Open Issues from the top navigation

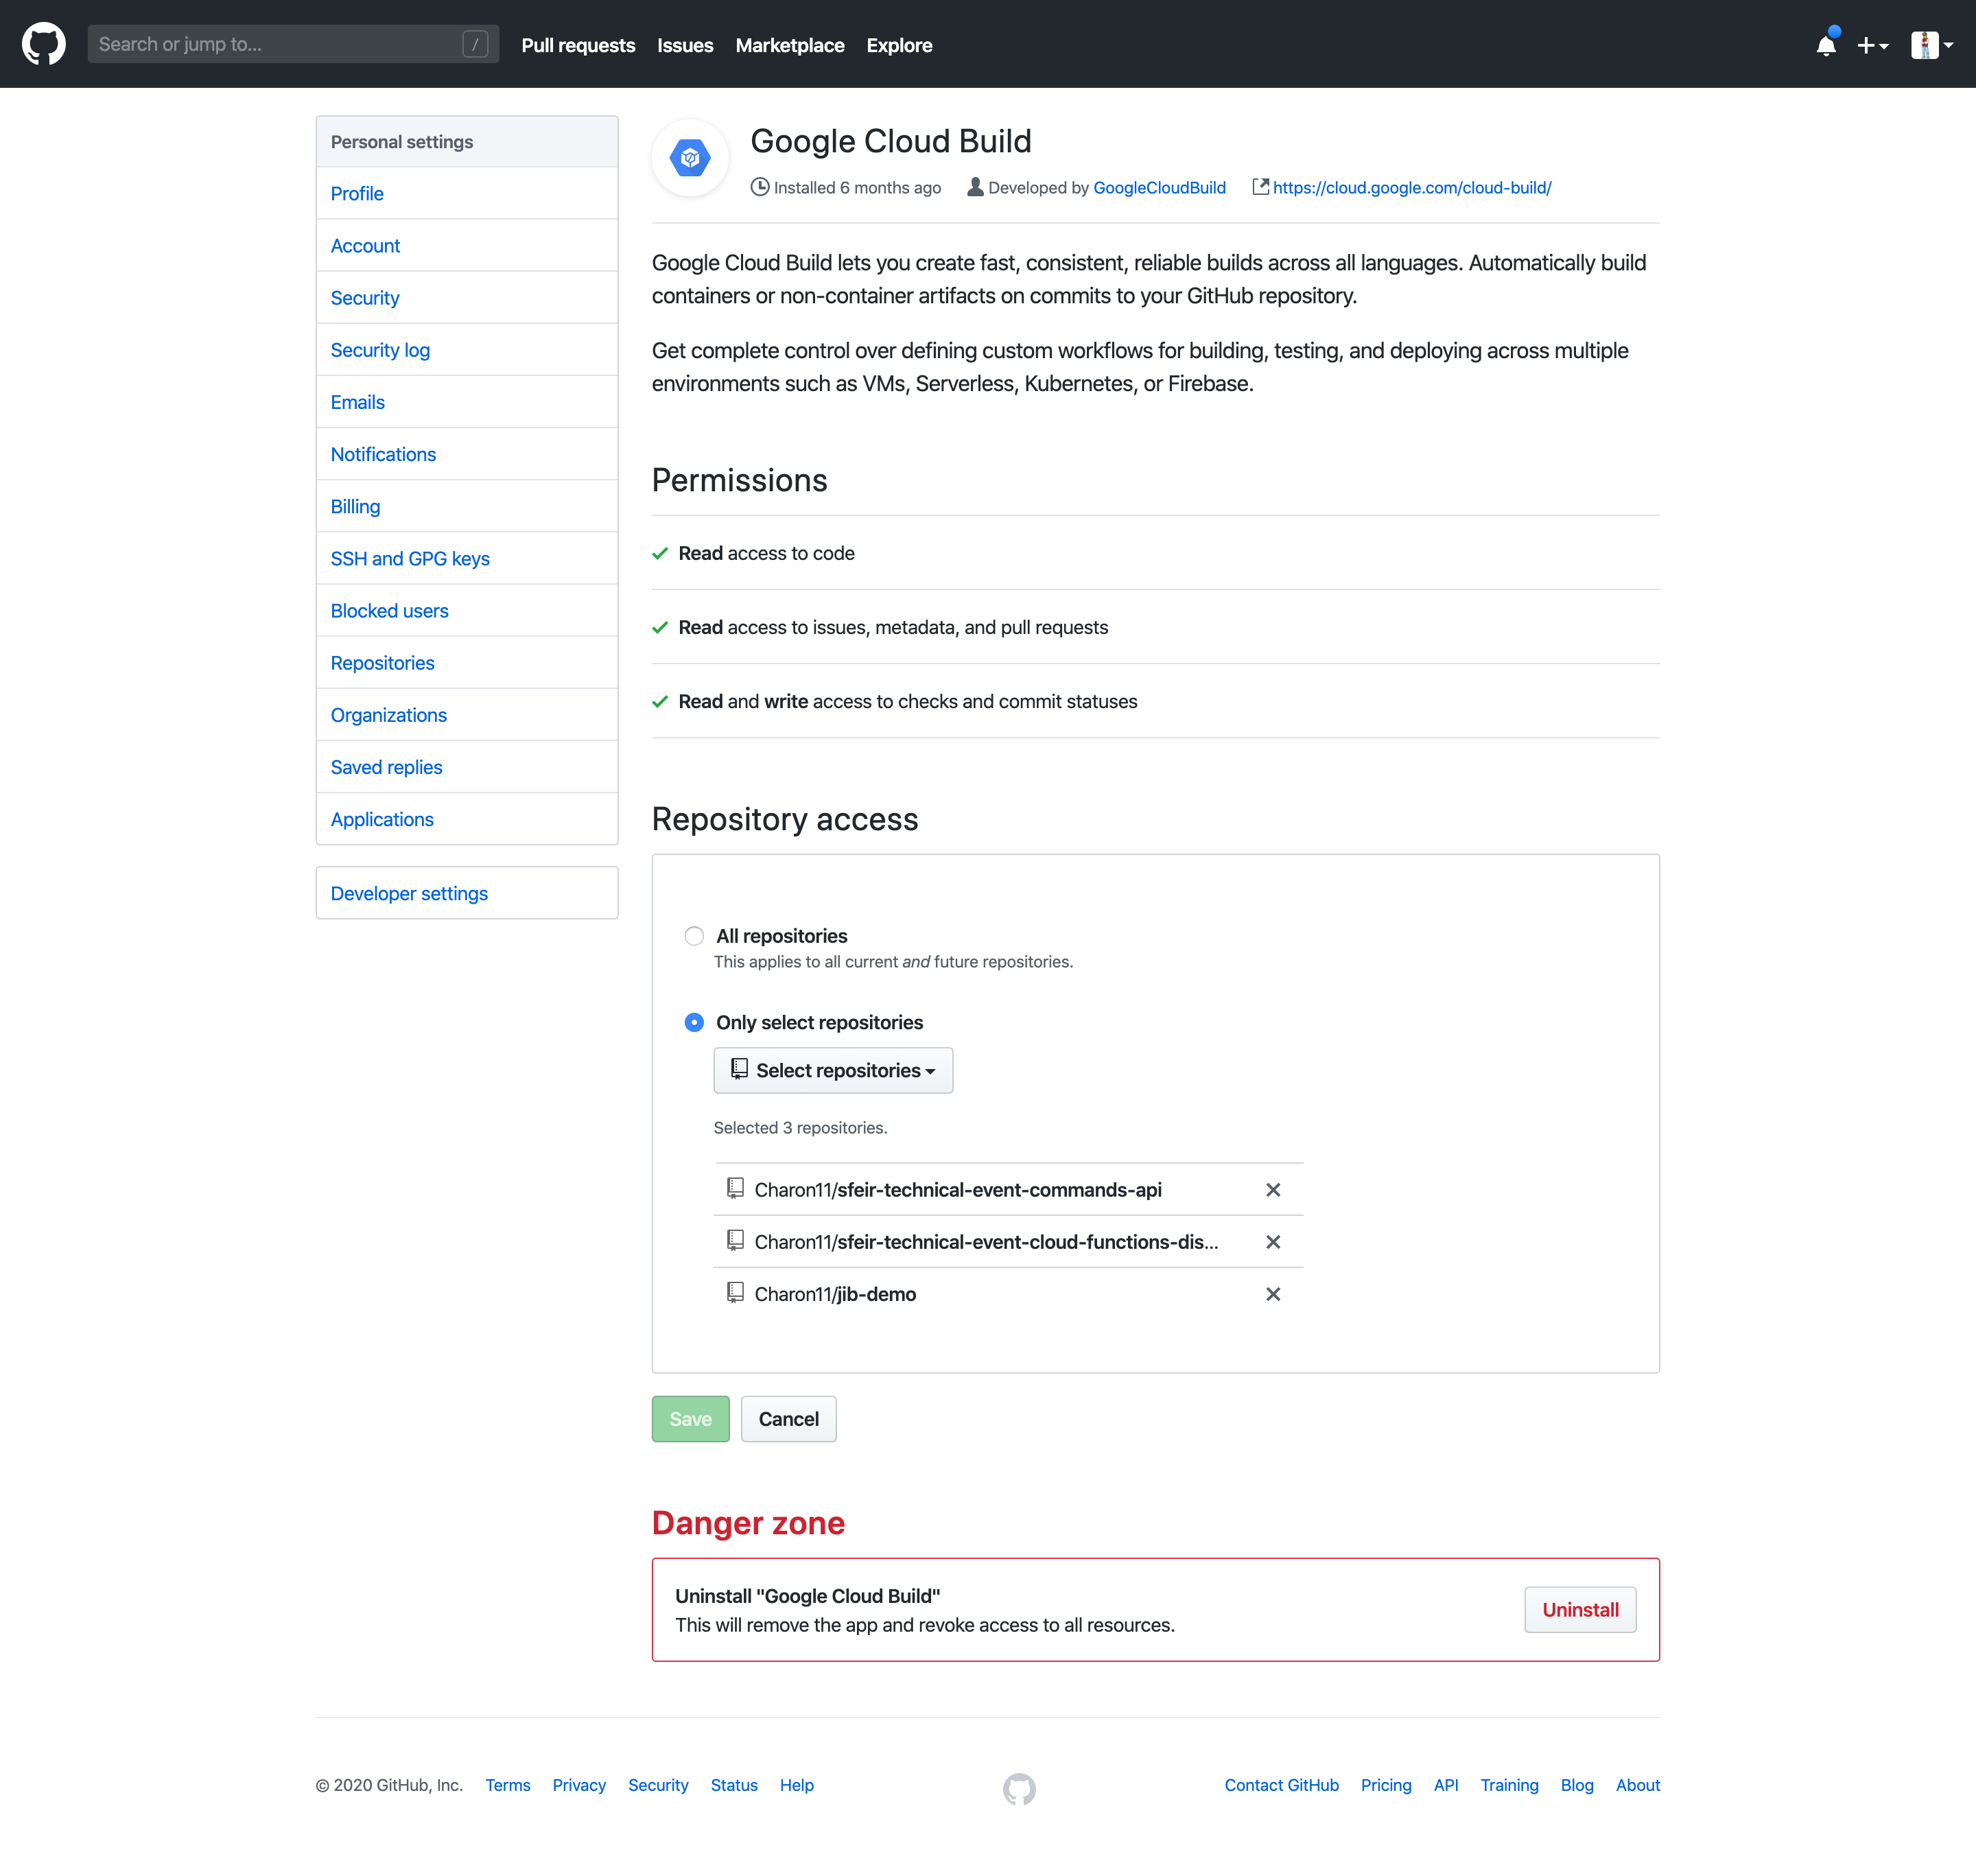coord(685,45)
